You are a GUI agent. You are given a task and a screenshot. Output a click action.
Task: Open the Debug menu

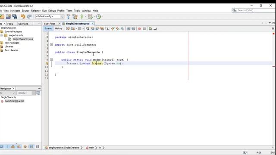52,11
